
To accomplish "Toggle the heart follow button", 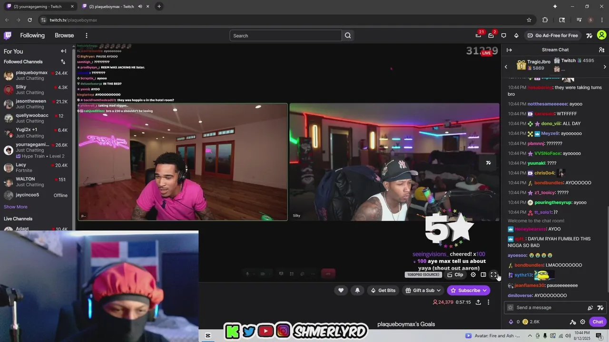I will tap(341, 290).
